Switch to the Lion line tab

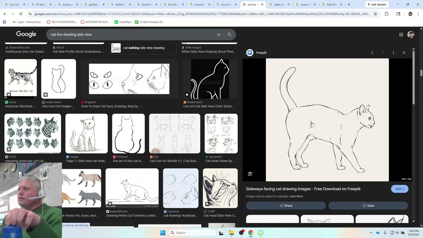tap(13, 5)
